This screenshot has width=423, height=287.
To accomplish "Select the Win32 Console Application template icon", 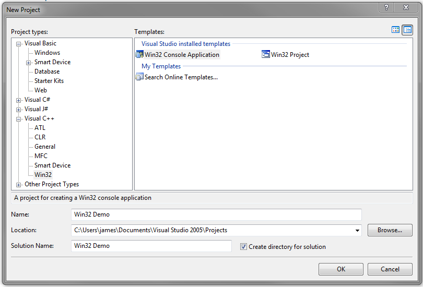I will point(139,55).
